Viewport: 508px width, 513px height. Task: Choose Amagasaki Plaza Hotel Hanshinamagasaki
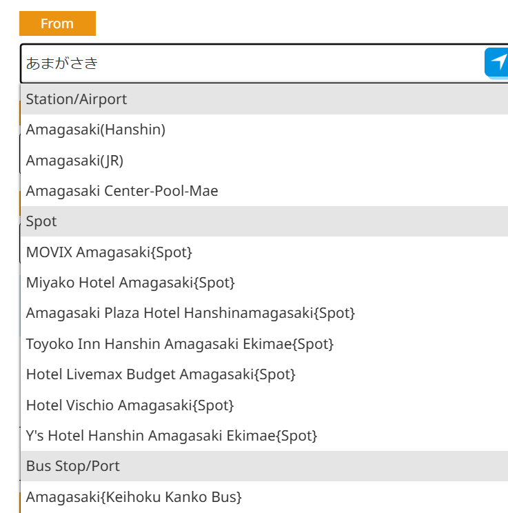(190, 313)
